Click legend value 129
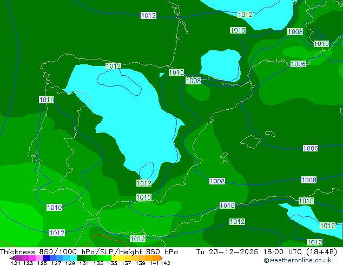The width and height of the screenshot is (343, 265). tap(70, 263)
